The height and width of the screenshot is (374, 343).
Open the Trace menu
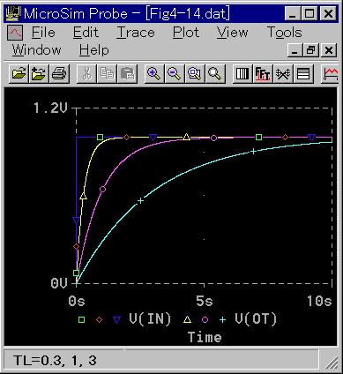136,33
